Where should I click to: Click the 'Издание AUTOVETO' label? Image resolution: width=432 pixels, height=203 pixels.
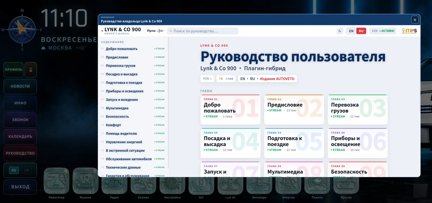(277, 79)
